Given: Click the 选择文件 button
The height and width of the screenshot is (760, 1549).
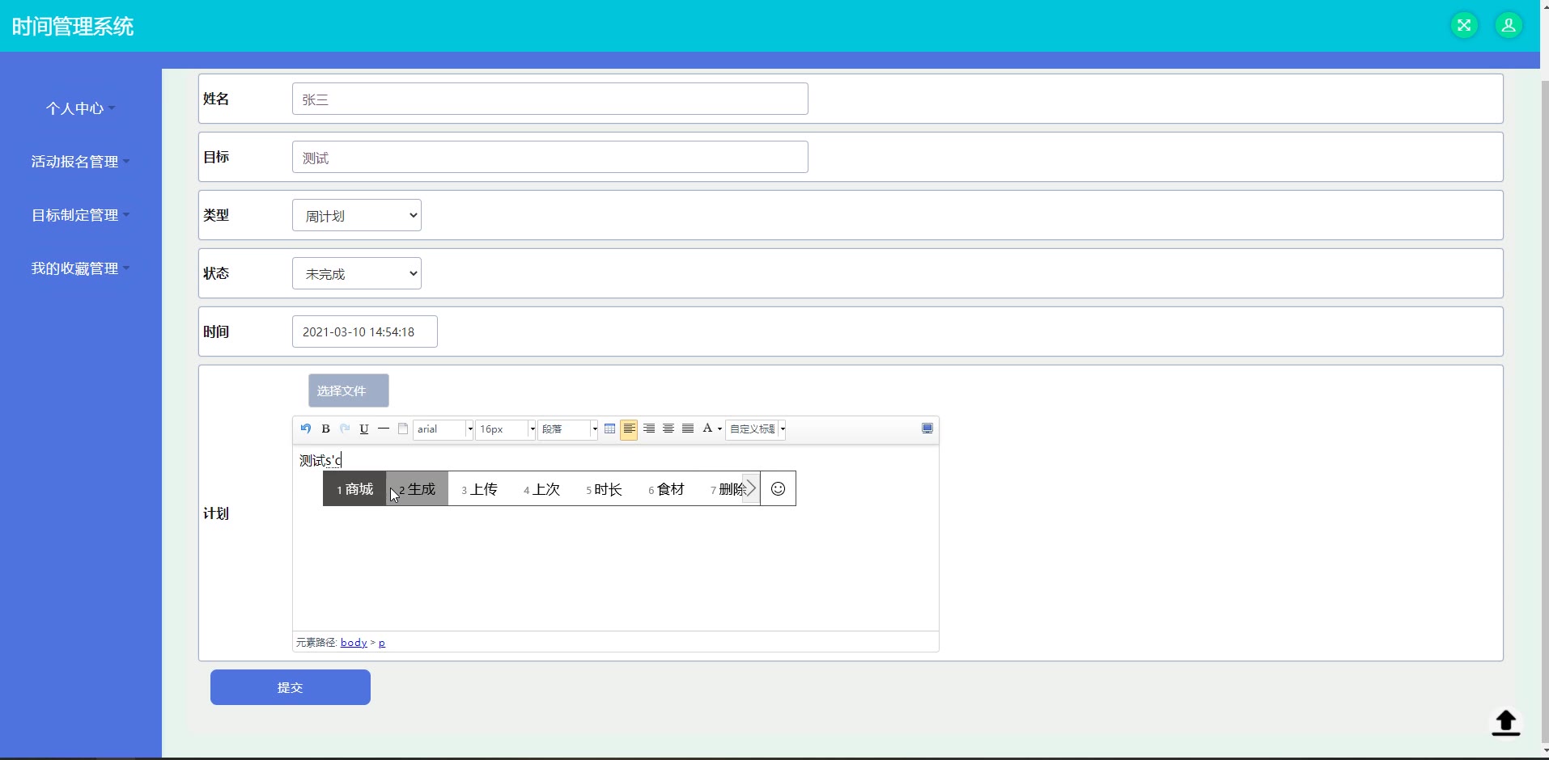Looking at the screenshot, I should point(349,391).
